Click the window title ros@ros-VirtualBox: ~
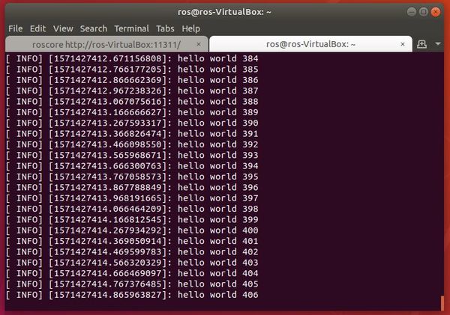450x315 pixels. click(x=224, y=12)
